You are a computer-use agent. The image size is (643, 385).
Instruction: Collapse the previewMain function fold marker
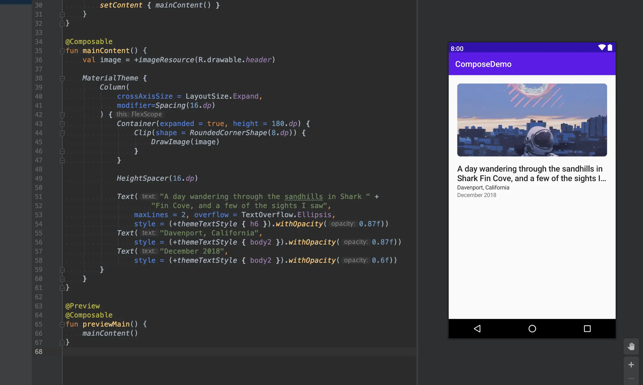click(62, 324)
